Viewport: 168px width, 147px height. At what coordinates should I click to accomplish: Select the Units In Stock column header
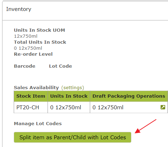(x=69, y=96)
